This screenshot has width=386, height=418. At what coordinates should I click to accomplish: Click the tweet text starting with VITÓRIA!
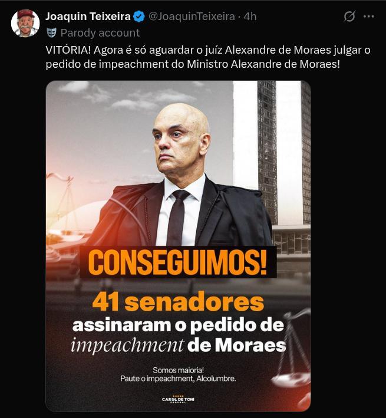click(x=208, y=57)
